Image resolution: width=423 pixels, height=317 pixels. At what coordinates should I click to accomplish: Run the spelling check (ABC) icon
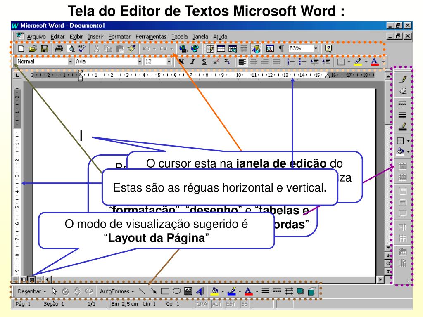[82, 49]
